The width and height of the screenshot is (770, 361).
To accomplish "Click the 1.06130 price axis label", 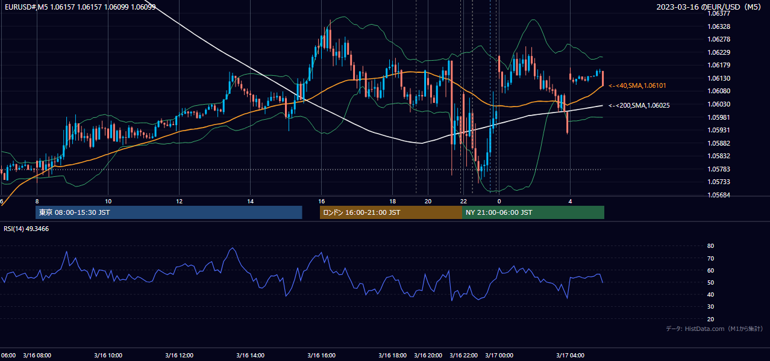I will coord(719,79).
